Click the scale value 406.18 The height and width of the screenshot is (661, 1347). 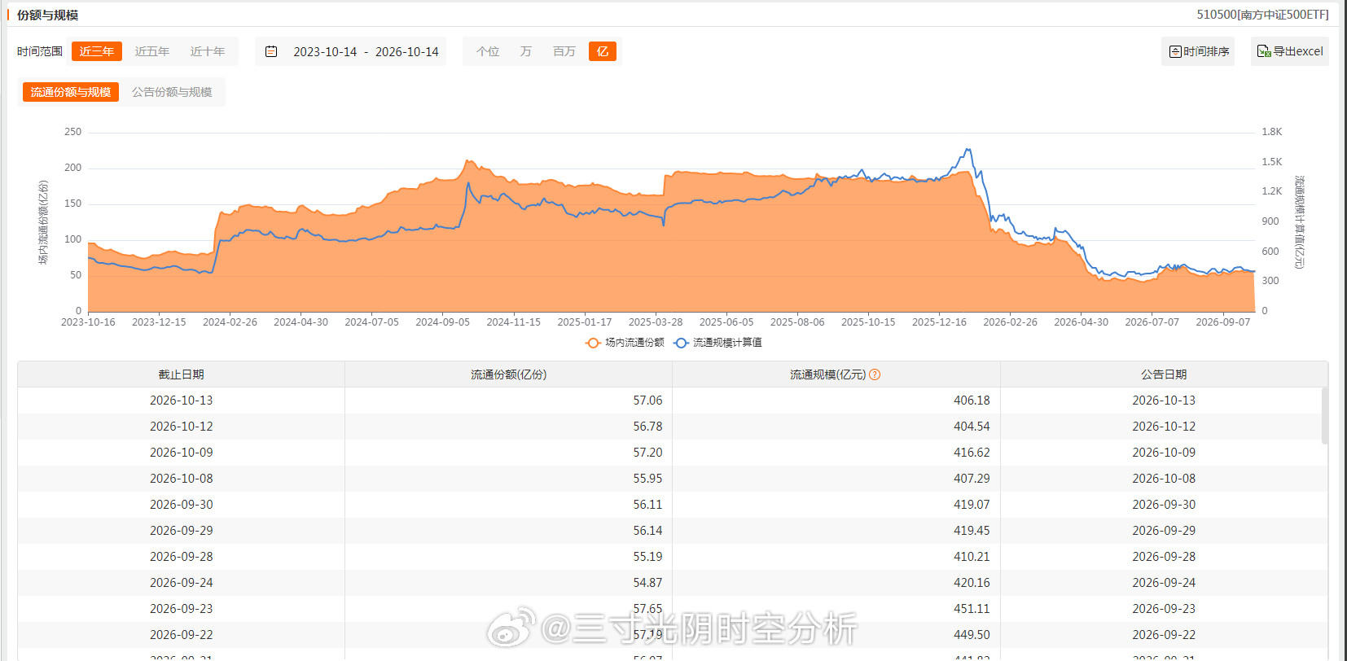click(972, 401)
